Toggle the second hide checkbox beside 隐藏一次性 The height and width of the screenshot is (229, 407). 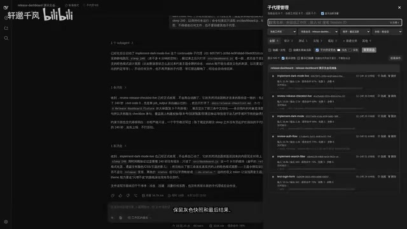[291, 50]
